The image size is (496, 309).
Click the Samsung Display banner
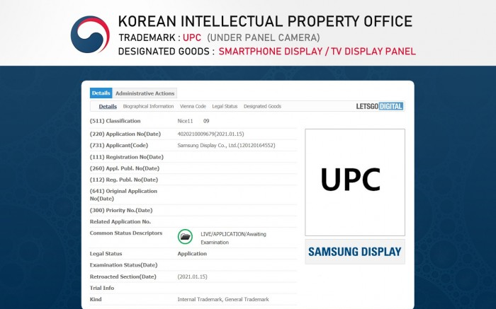click(x=355, y=252)
